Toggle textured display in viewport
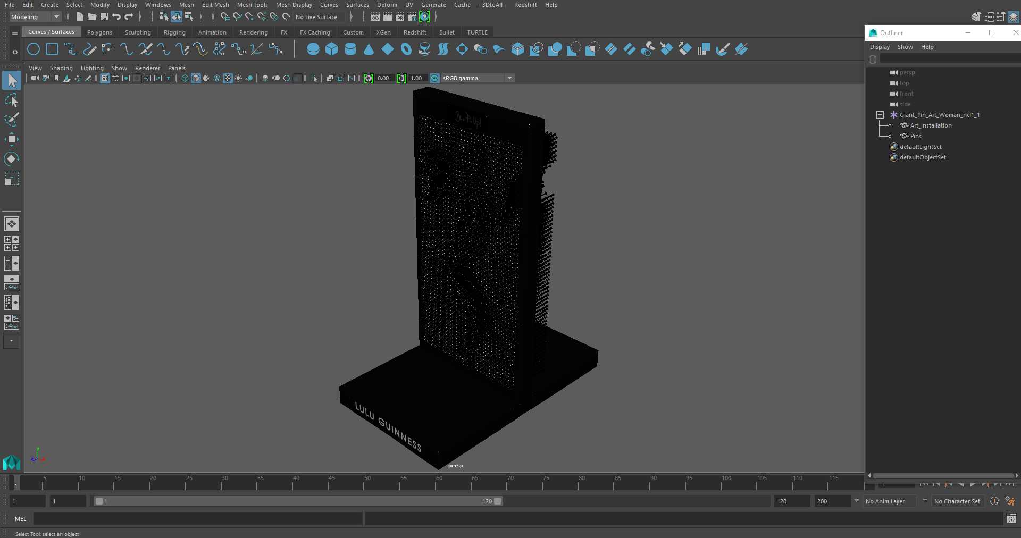The height and width of the screenshot is (538, 1021). click(228, 78)
